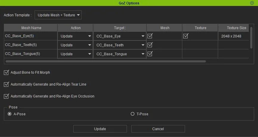Open Target dropdown showing CC_Base_Teeth
This screenshot has height=137, width=258.
[120, 45]
